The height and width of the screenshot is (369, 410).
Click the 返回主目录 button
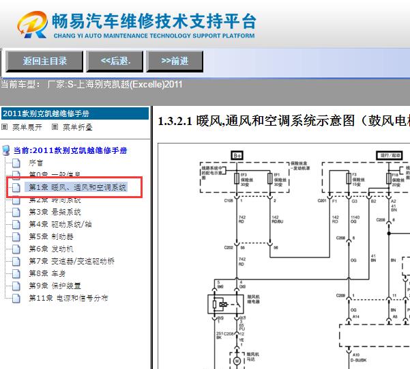coord(44,61)
